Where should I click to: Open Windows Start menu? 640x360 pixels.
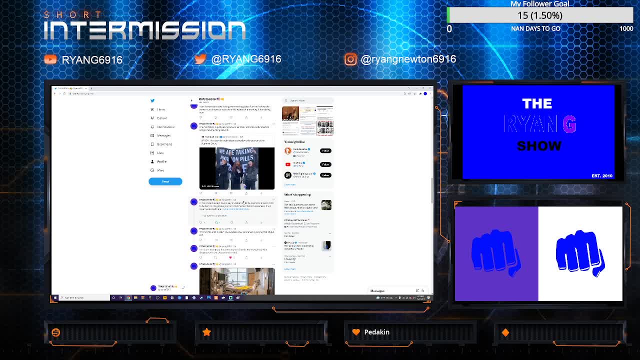click(x=55, y=297)
